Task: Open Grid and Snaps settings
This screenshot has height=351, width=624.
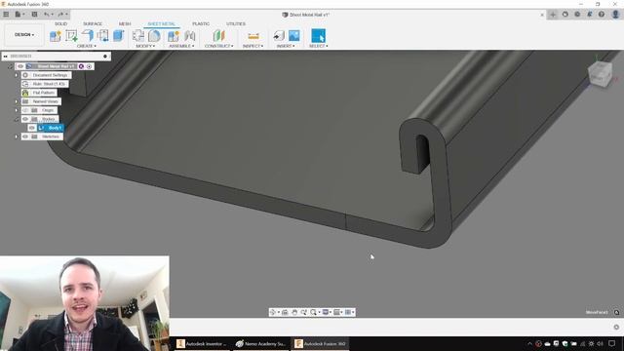Action: click(337, 312)
